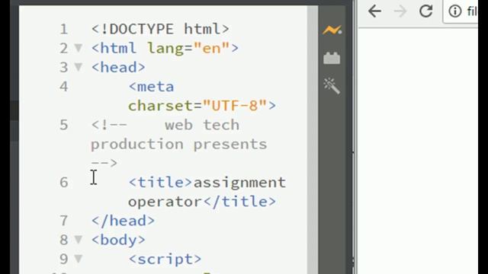Viewport: 488px width, 274px height.
Task: Click the "UTF-8" charset value
Action: pos(235,106)
